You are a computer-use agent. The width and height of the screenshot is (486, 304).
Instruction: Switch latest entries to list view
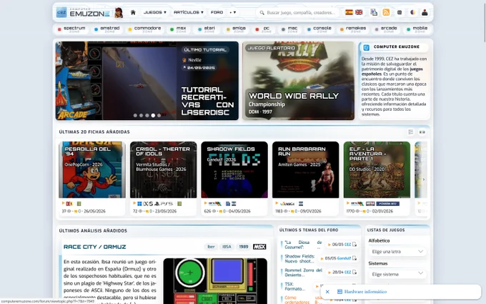click(411, 132)
